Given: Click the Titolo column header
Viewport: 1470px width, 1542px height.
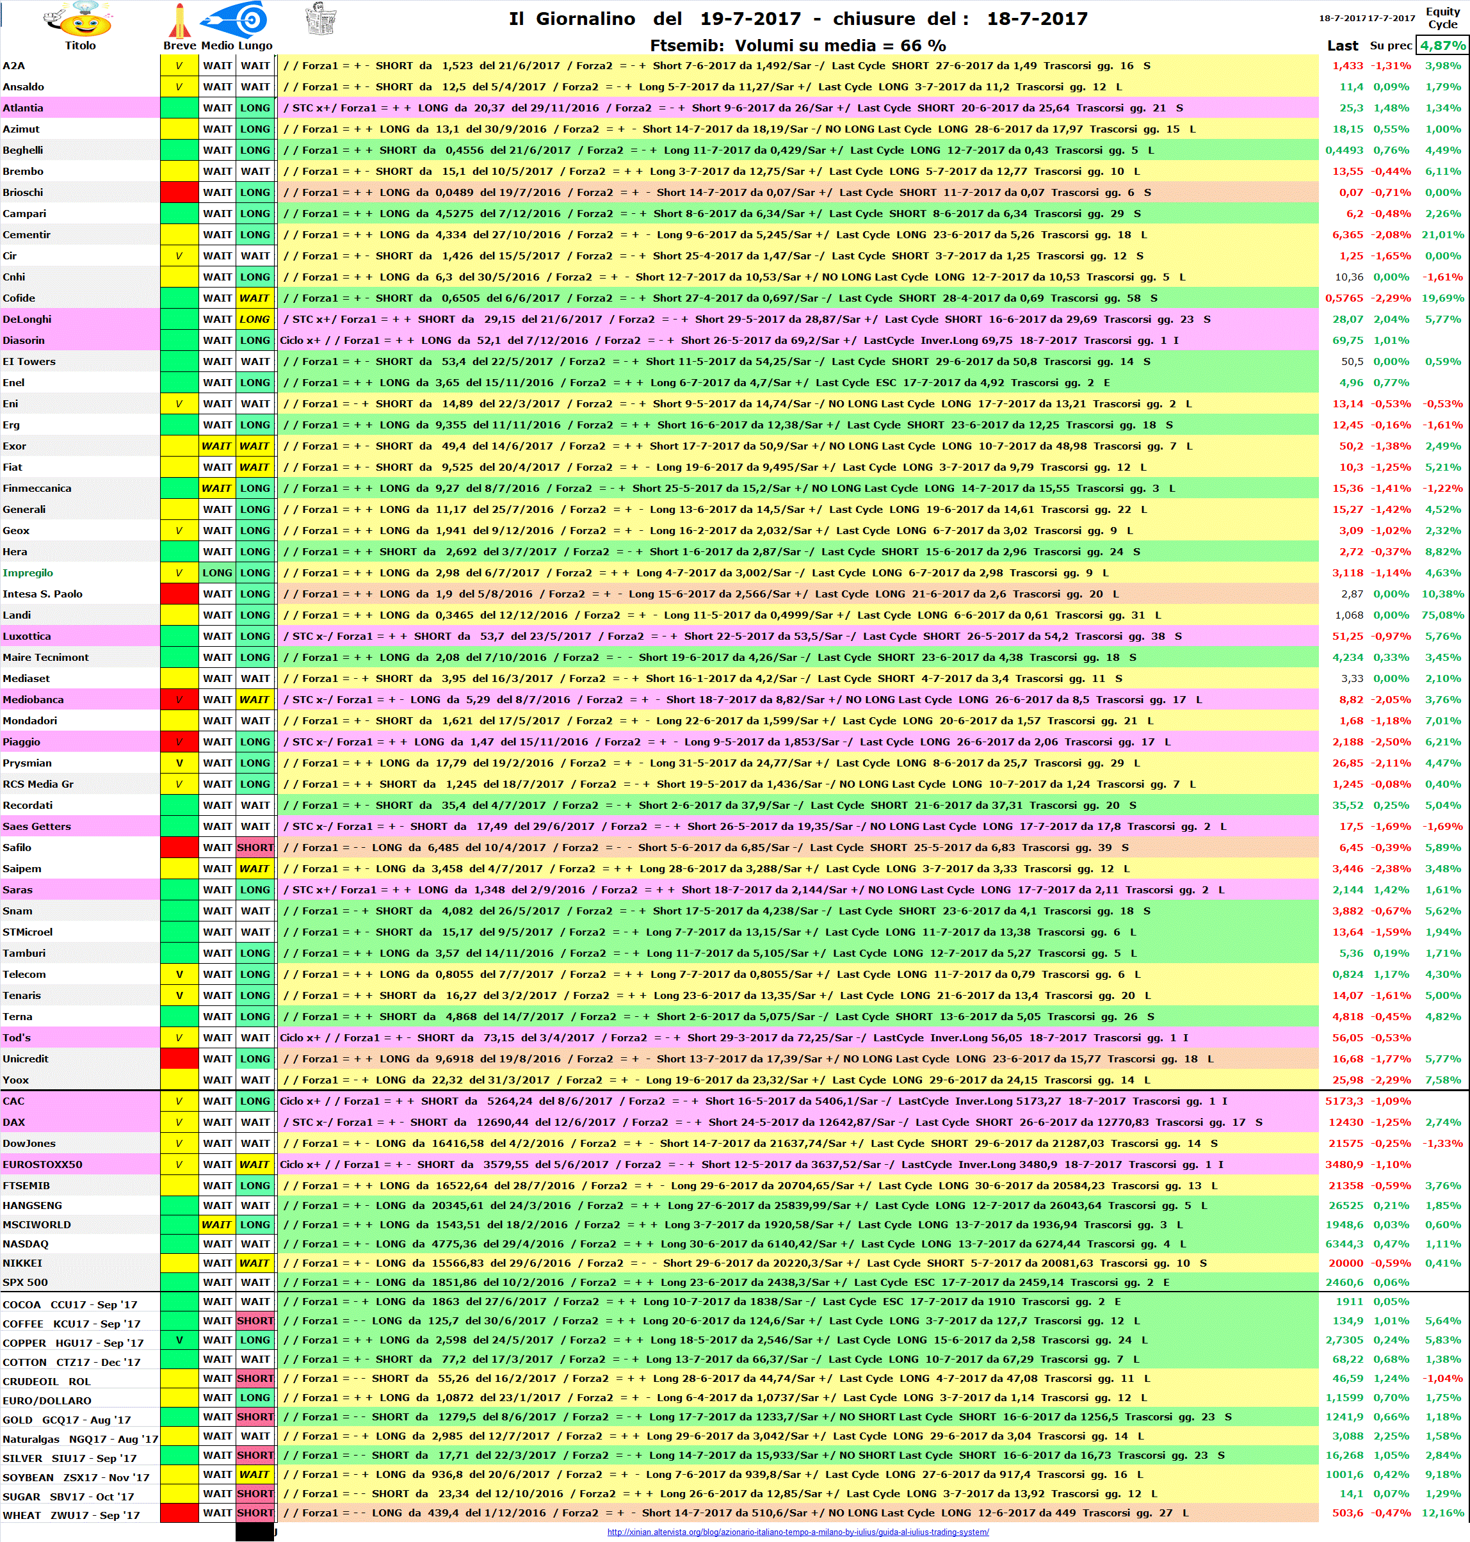Looking at the screenshot, I should click(80, 45).
